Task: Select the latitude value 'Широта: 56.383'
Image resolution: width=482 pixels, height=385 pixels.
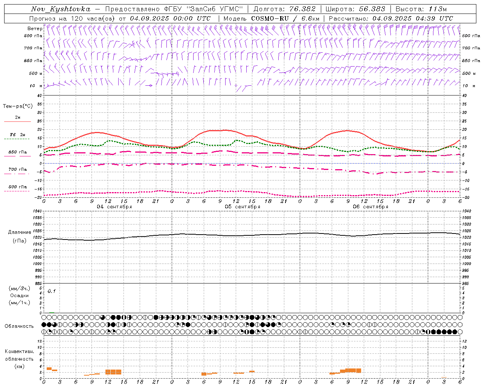Action: click(x=355, y=9)
